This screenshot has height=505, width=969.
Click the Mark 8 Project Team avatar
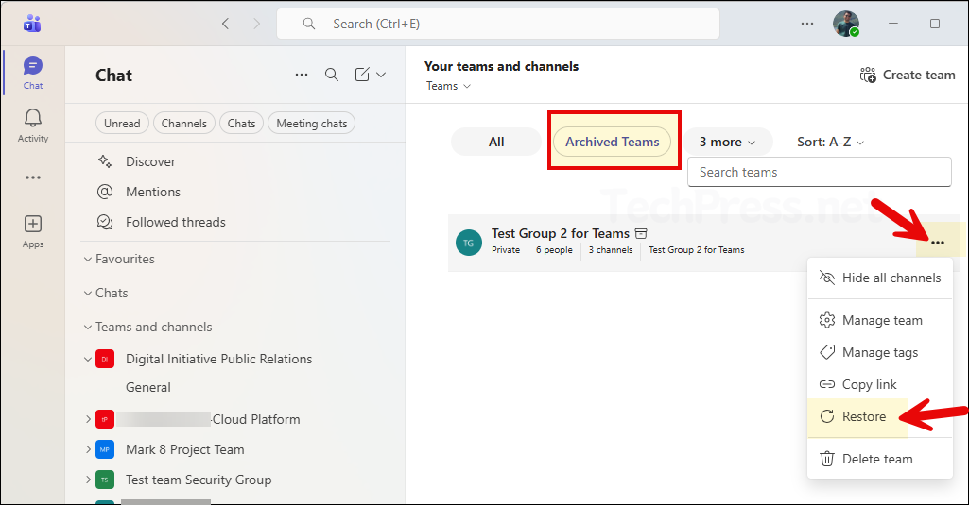click(x=105, y=449)
